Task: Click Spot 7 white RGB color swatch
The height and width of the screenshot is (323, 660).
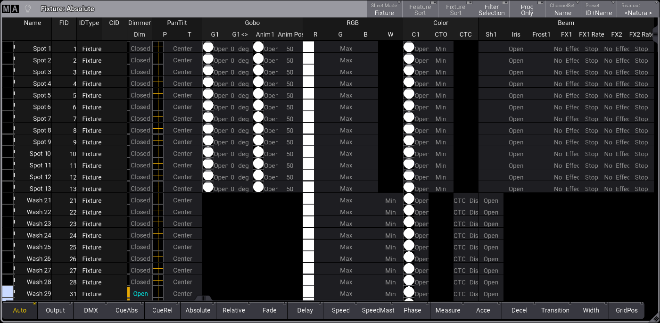Action: [308, 117]
